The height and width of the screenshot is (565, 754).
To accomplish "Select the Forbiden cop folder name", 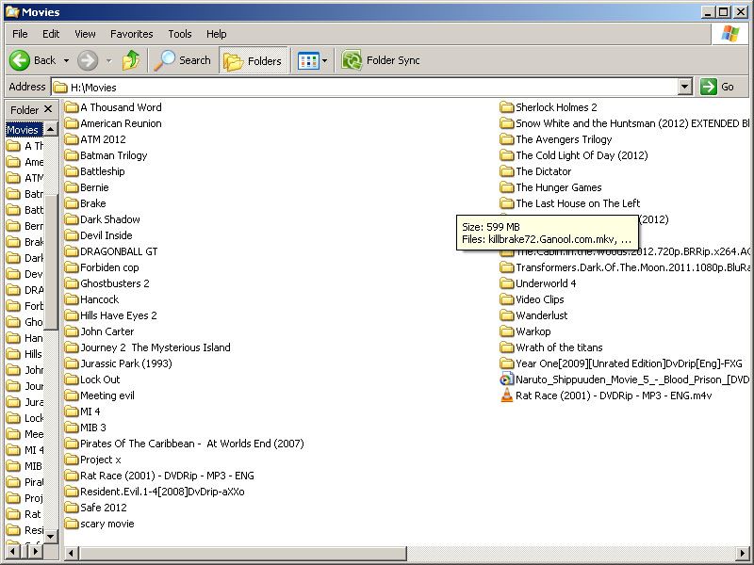I will 109,267.
